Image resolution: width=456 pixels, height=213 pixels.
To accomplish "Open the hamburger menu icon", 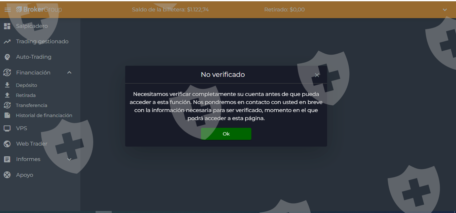I will 7,10.
